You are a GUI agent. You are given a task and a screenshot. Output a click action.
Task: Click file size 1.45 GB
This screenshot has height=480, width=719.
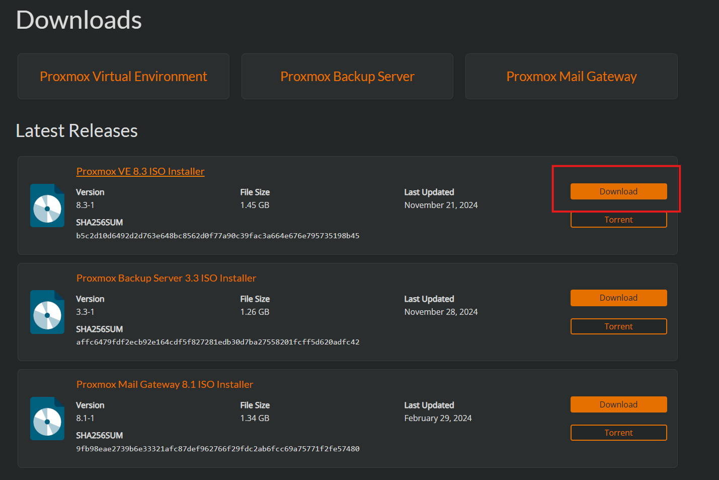(x=255, y=205)
